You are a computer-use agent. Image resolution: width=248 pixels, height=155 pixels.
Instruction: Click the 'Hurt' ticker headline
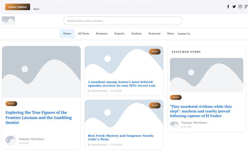coord(36,9)
